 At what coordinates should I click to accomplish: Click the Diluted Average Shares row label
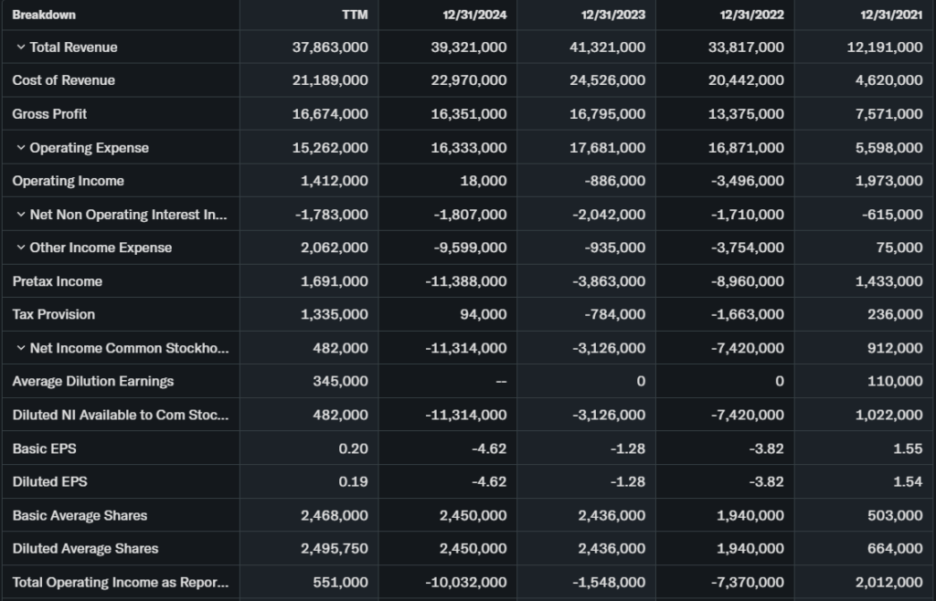pos(86,548)
